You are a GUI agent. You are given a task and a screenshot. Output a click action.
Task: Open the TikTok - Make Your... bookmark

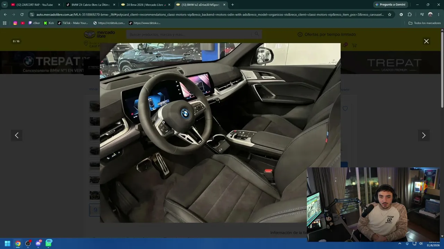point(72,23)
